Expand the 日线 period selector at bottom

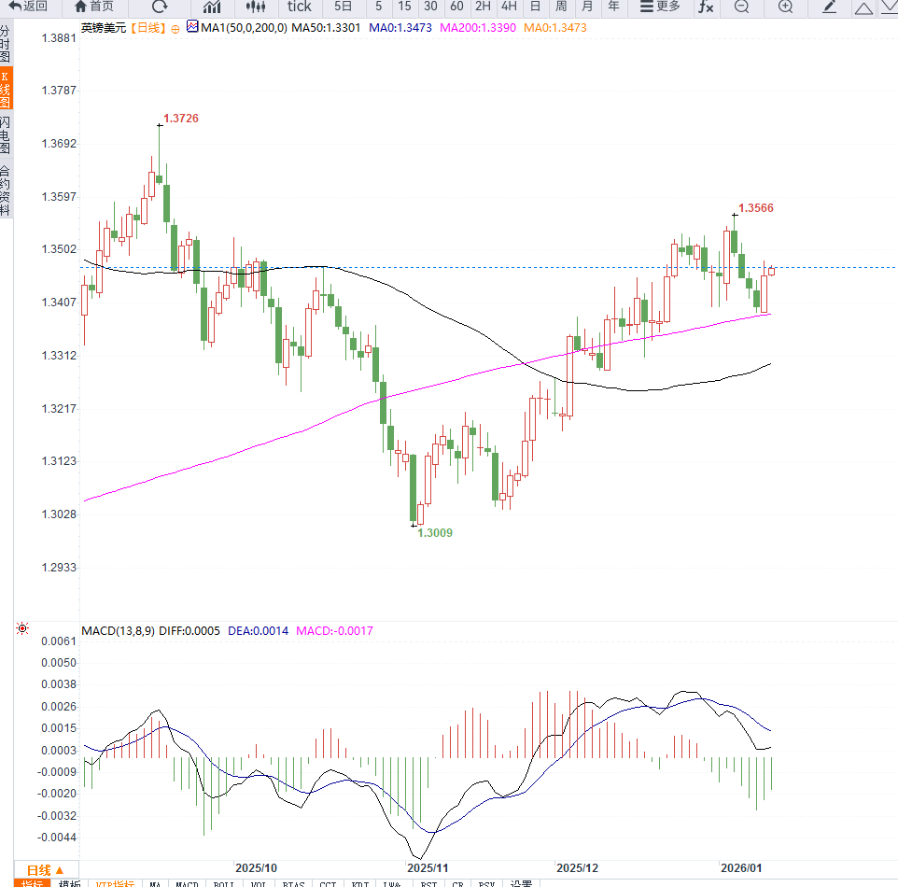(x=46, y=870)
